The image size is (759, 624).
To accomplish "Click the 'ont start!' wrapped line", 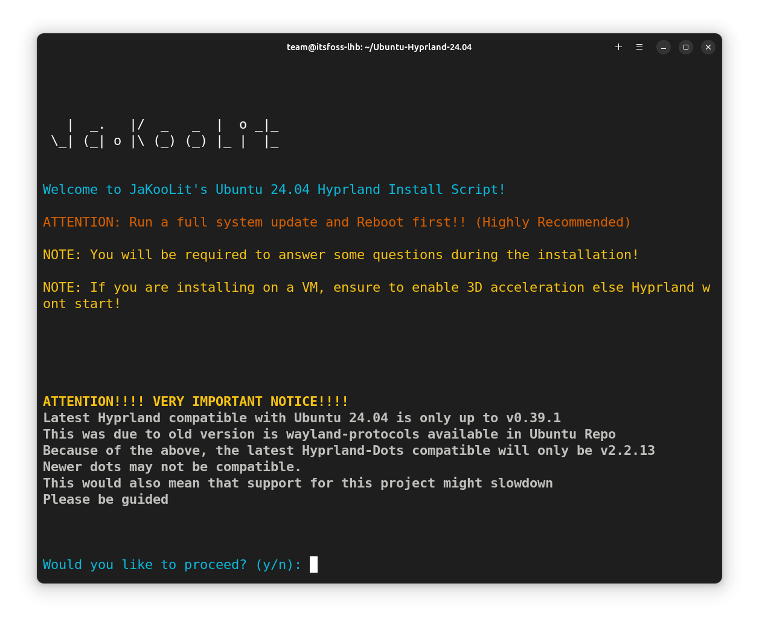I will (x=82, y=304).
